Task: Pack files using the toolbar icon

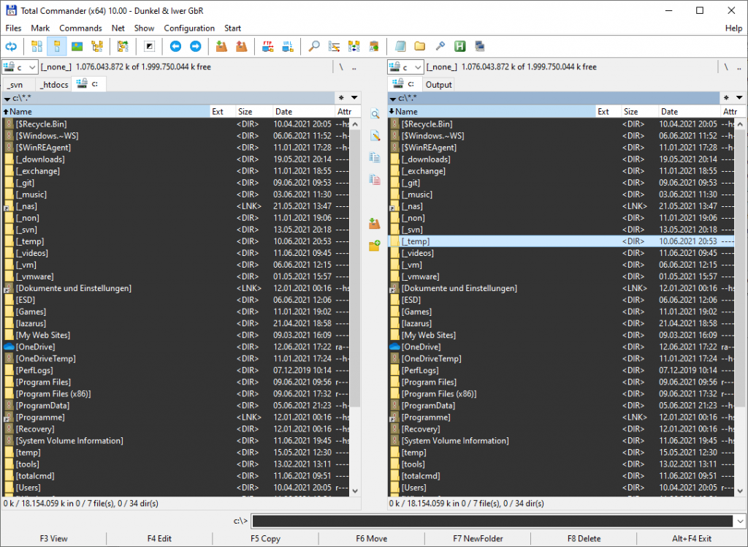Action: 221,46
